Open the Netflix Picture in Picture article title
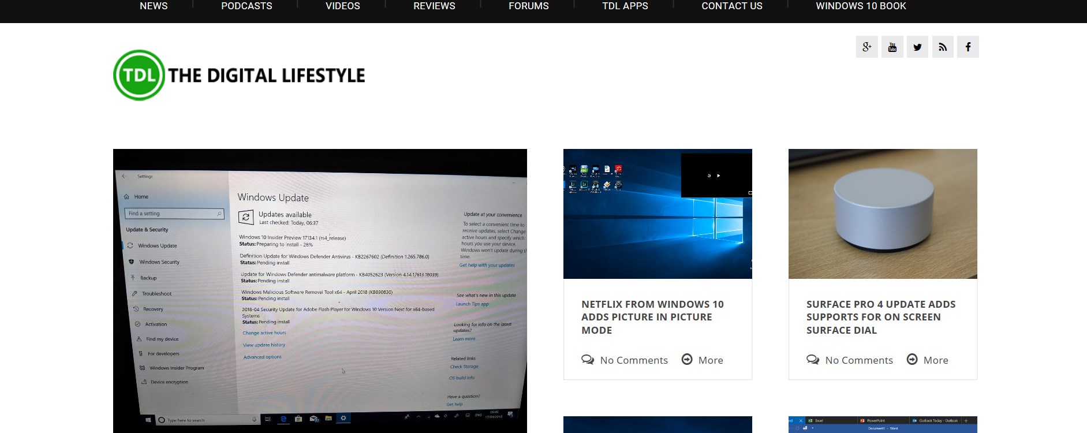Viewport: 1087px width, 433px height. 652,317
